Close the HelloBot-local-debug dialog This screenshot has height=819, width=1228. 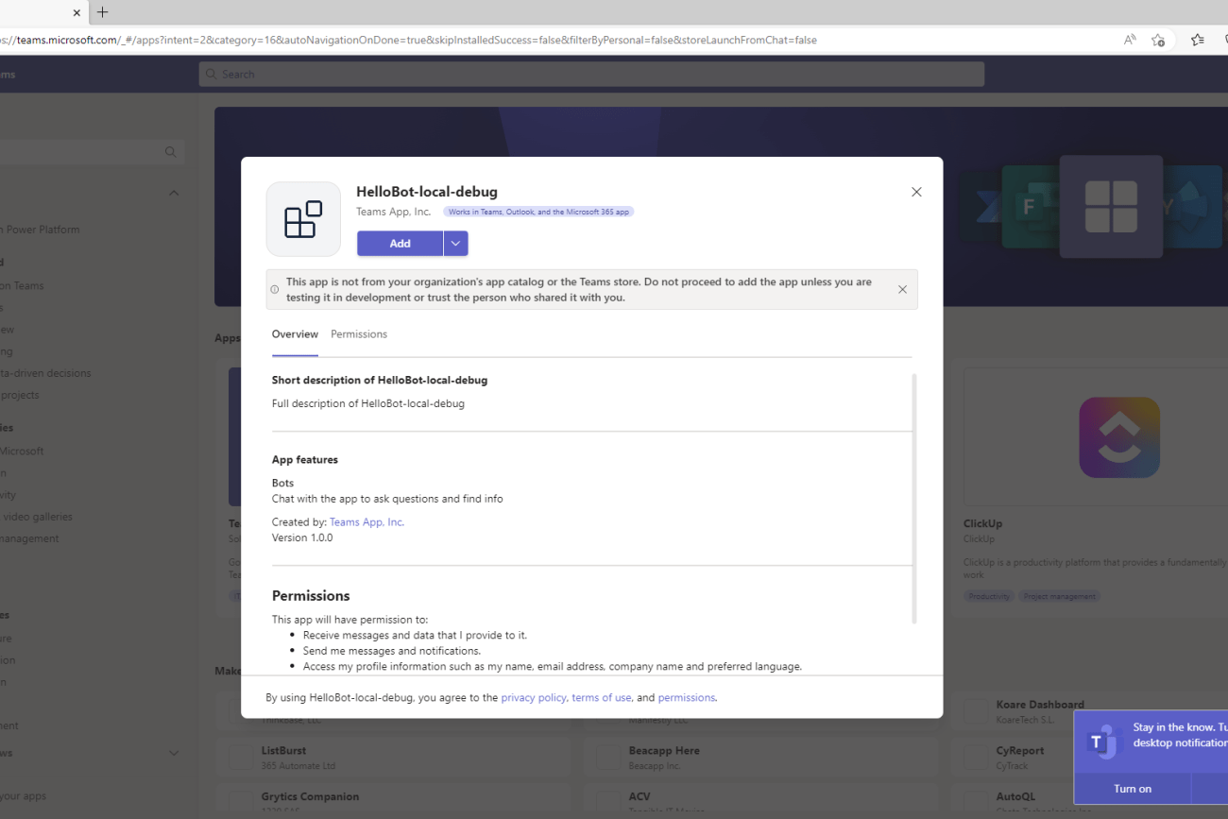pyautogui.click(x=916, y=192)
